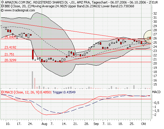Click the MACD [Close, 12, 26, 9]:0.48501 label
Screen dimensions: 164x129
point(28,92)
